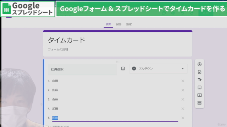Remove the highlighted fifth option

183,118
